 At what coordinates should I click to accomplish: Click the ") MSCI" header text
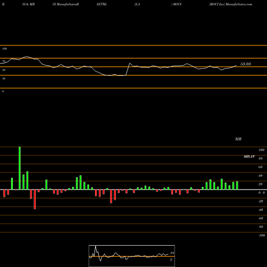(176, 4)
